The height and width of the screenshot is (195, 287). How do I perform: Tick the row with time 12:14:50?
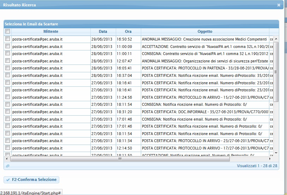pos(7,148)
